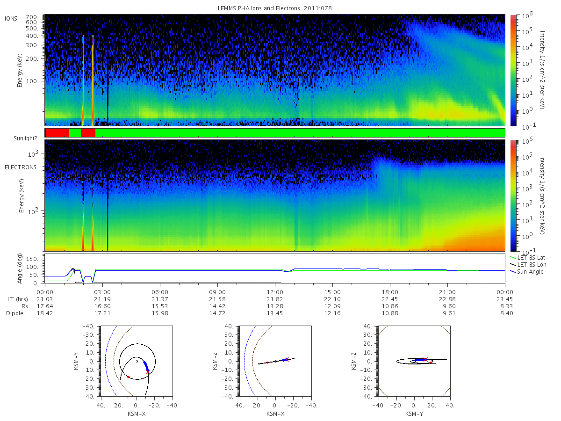
Task: Click the 03:00 time axis label
Action: 102,292
